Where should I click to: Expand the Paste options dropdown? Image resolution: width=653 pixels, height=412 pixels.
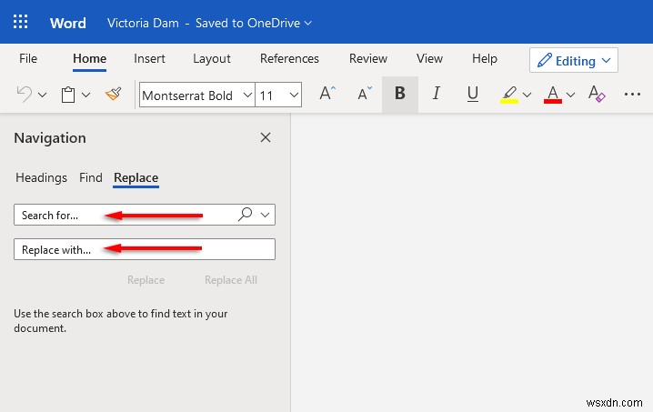point(85,95)
